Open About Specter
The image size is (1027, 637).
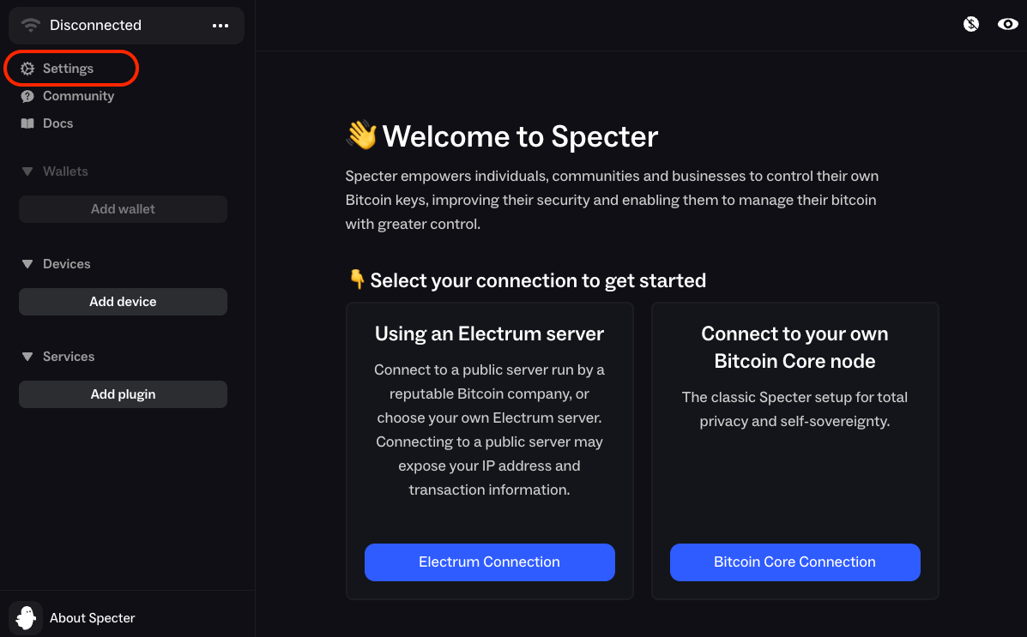[x=92, y=617]
